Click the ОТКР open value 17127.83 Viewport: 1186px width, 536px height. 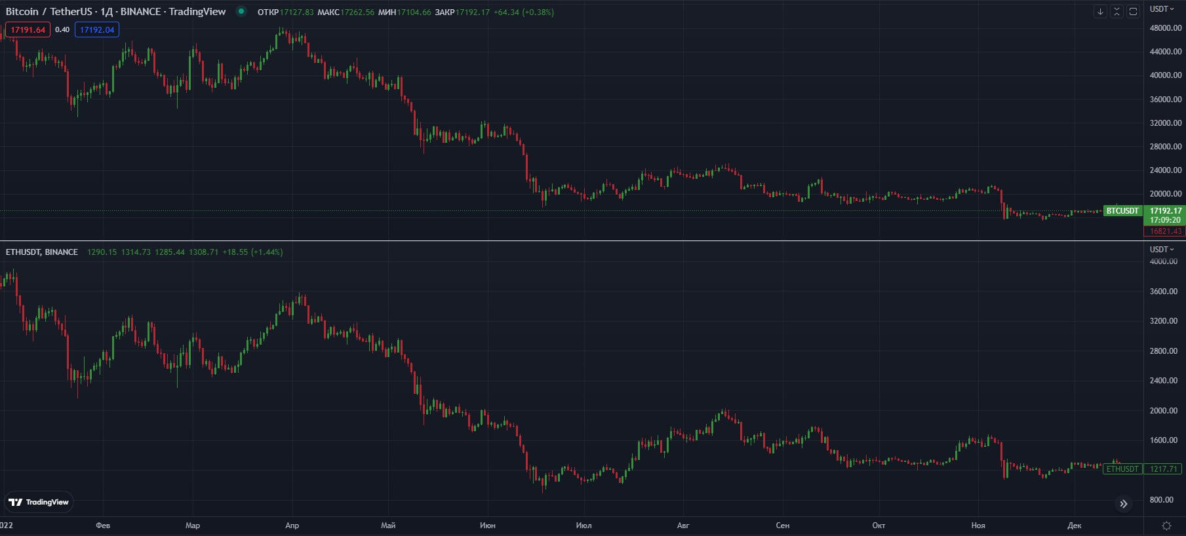click(297, 12)
